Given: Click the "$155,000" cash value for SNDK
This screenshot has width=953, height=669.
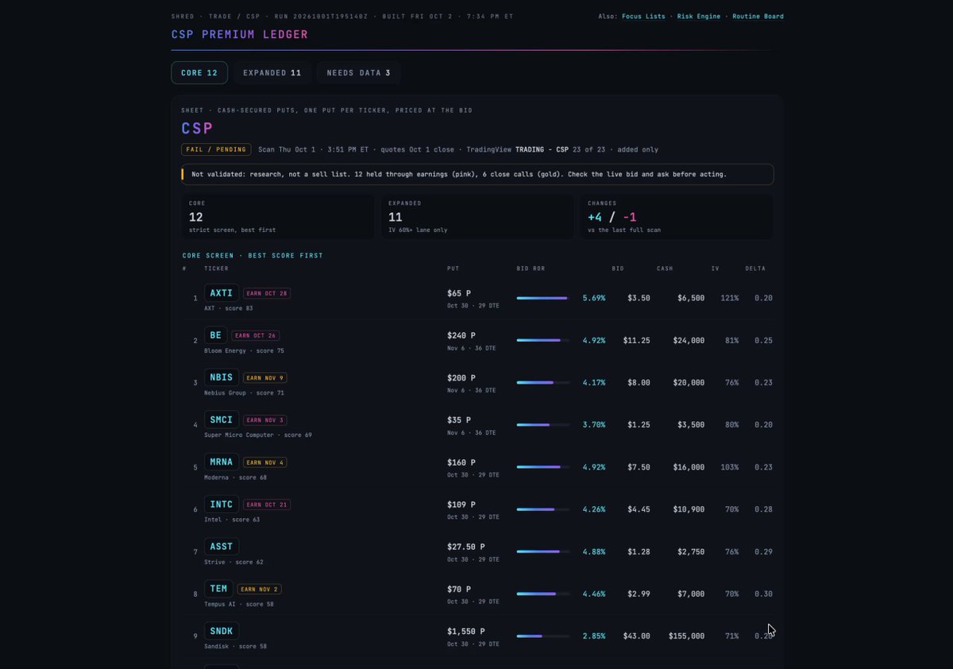Looking at the screenshot, I should coord(685,636).
